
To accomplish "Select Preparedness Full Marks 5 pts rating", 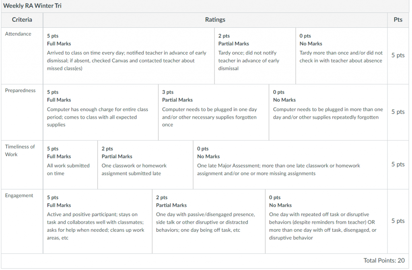I will (x=101, y=112).
